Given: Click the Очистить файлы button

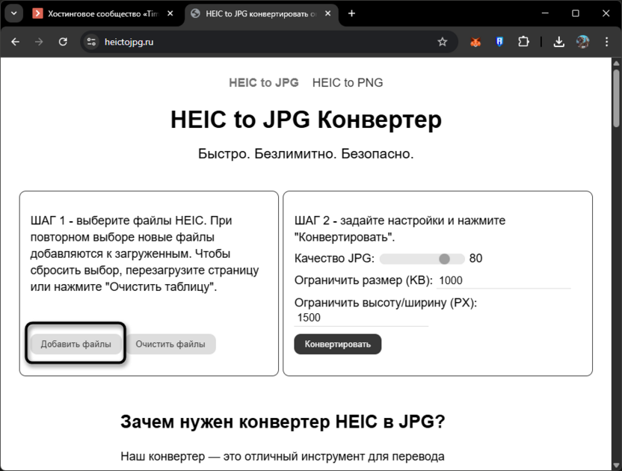Looking at the screenshot, I should [x=170, y=344].
